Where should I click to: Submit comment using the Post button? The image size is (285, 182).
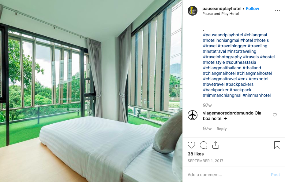[276, 175]
